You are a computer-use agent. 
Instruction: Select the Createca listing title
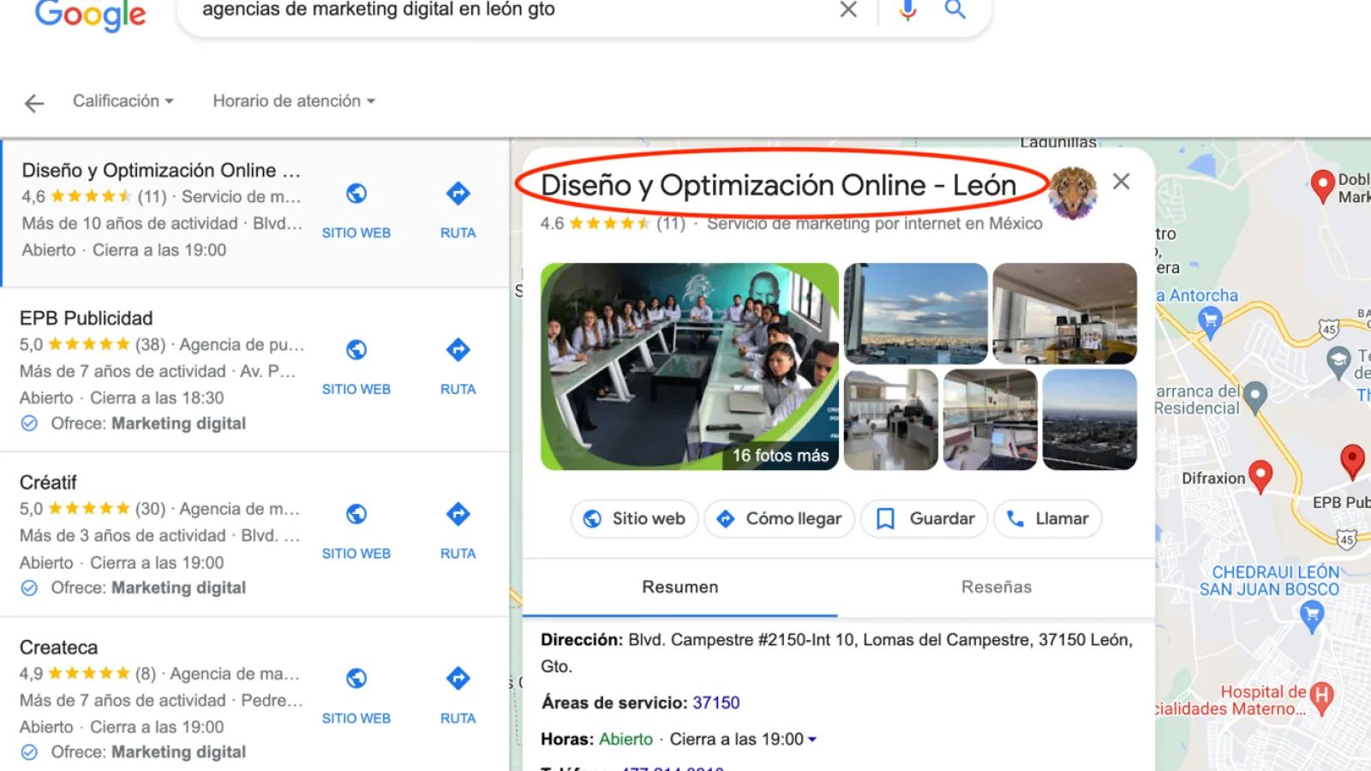click(58, 648)
